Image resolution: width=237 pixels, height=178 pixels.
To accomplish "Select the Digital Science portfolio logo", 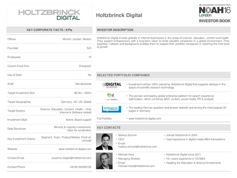I will (x=111, y=85).
